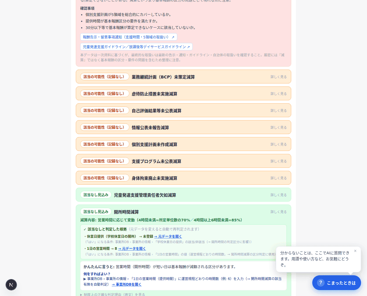This screenshot has height=296, width=367.
Task: Expand 制度上の正確な判定理由(原文)を見る
Action: point(113,295)
